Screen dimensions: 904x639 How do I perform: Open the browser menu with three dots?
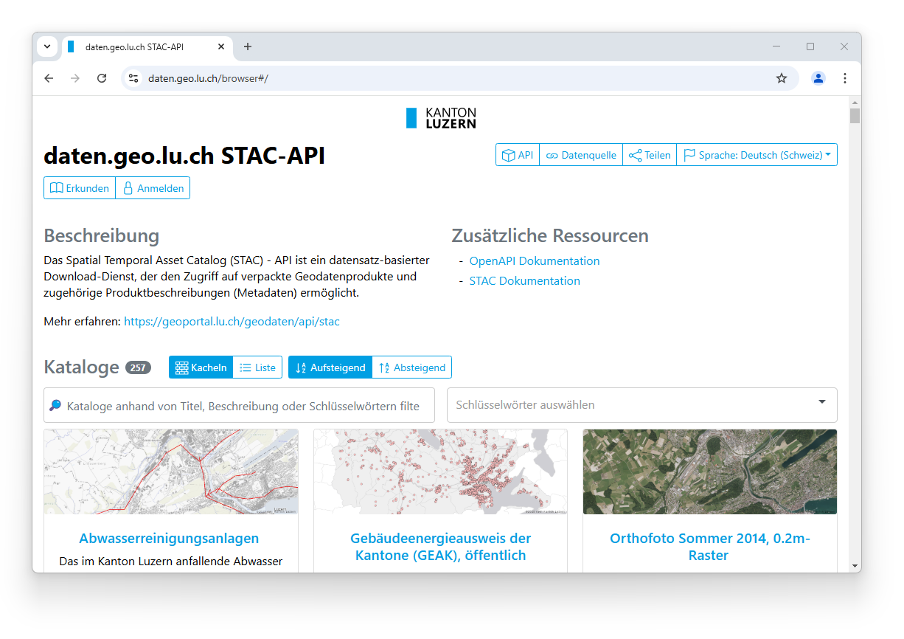pos(844,77)
